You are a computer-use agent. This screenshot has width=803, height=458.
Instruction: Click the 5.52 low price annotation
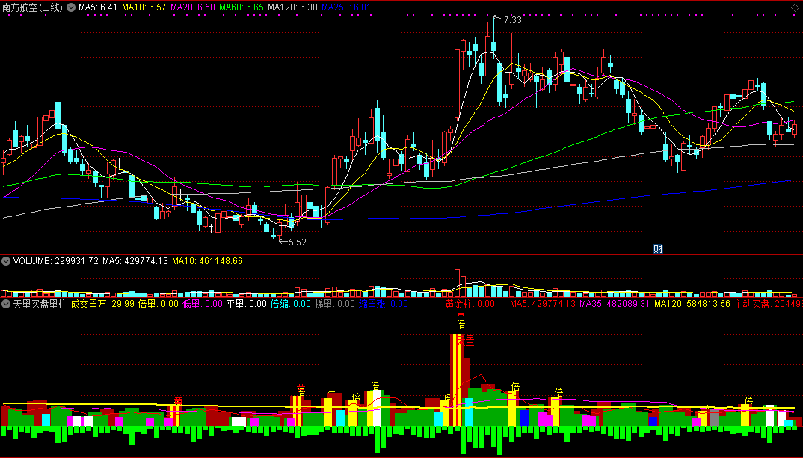point(298,242)
